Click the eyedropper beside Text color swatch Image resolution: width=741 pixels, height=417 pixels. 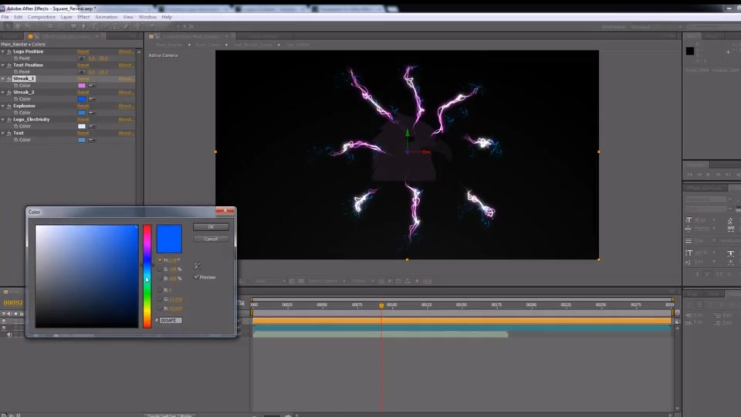[x=92, y=140]
